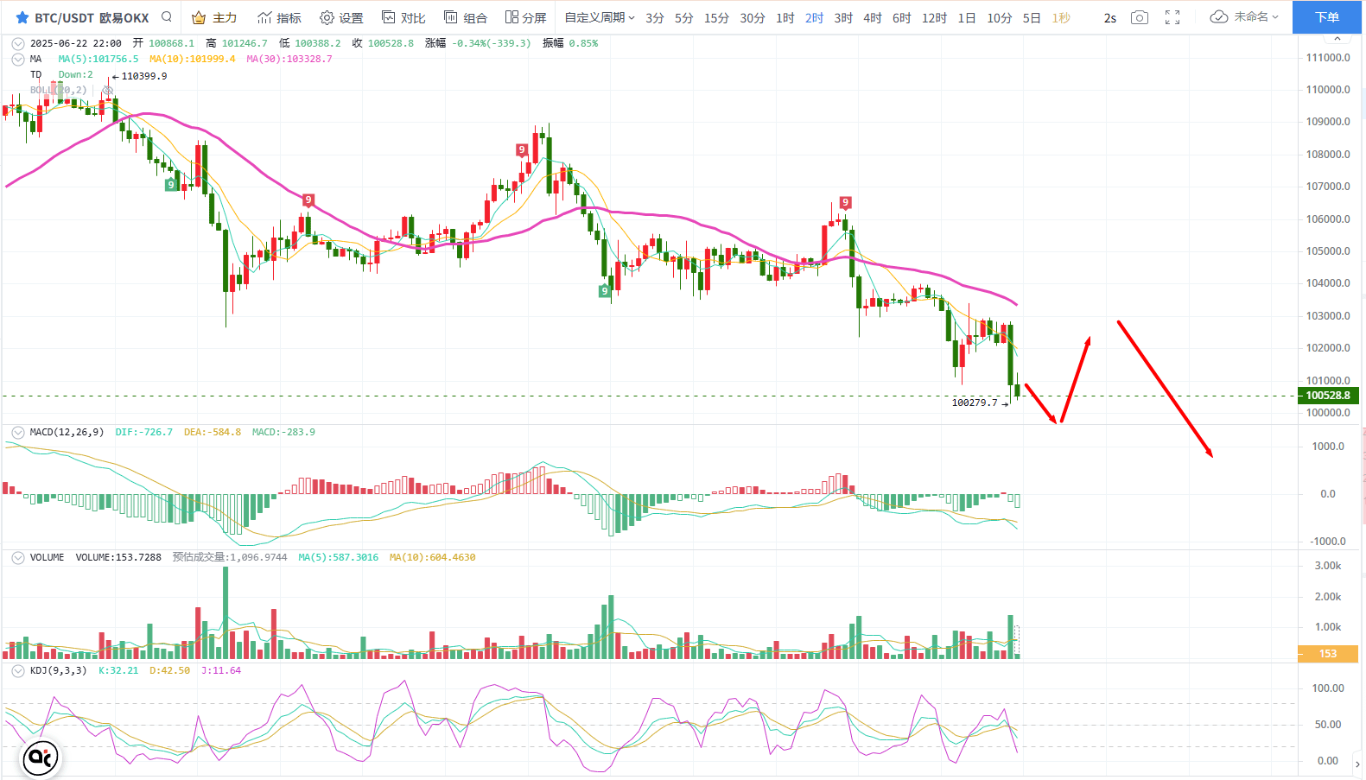Click the KDJ(9,3,3) label
This screenshot has width=1366, height=780.
coord(58,670)
